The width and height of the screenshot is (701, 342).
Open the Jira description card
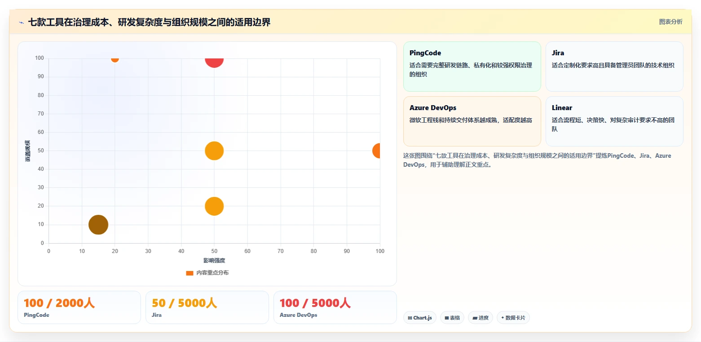pos(614,67)
